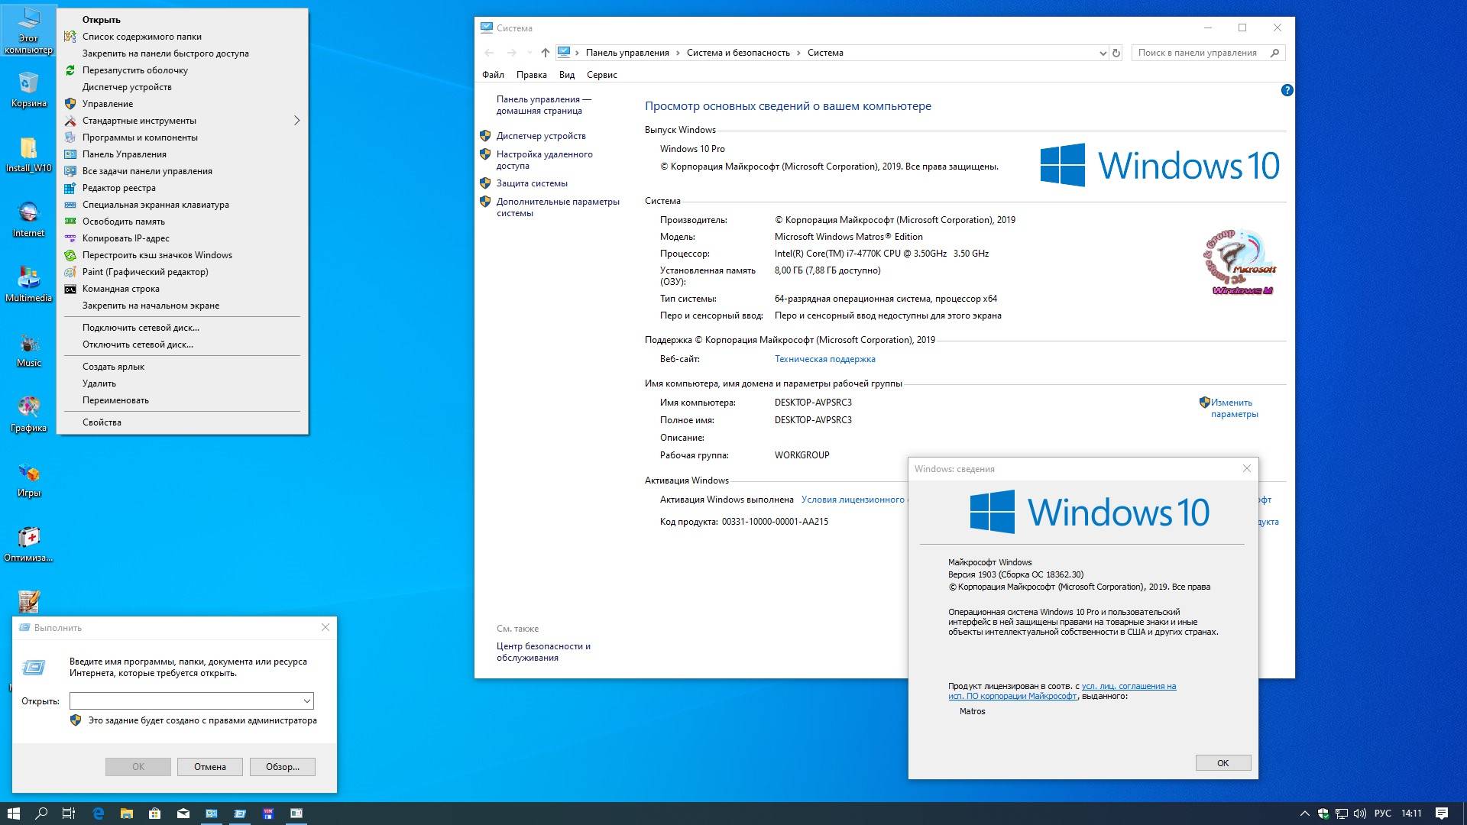1467x825 pixels.
Task: Open the Этот компьютер desktop icon
Action: point(28,31)
